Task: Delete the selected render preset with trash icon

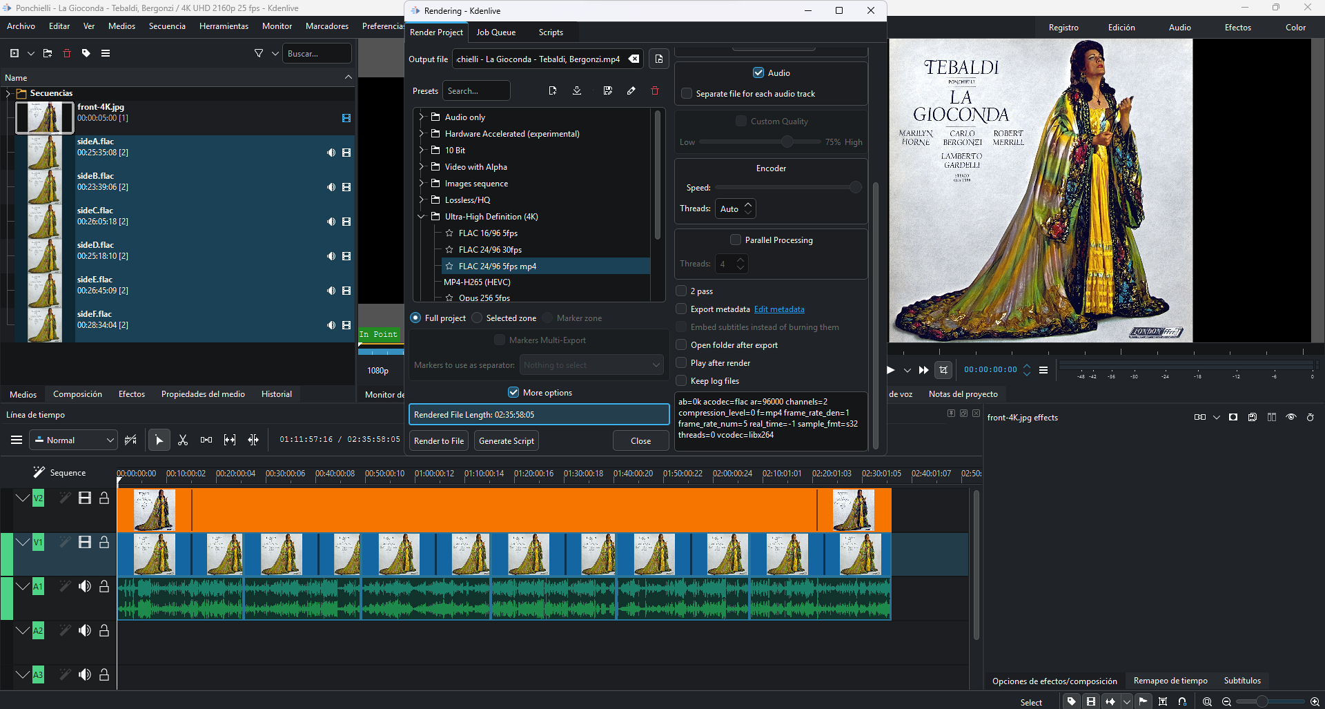Action: coord(655,91)
